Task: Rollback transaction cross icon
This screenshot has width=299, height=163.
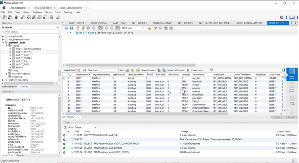Action: (112, 28)
